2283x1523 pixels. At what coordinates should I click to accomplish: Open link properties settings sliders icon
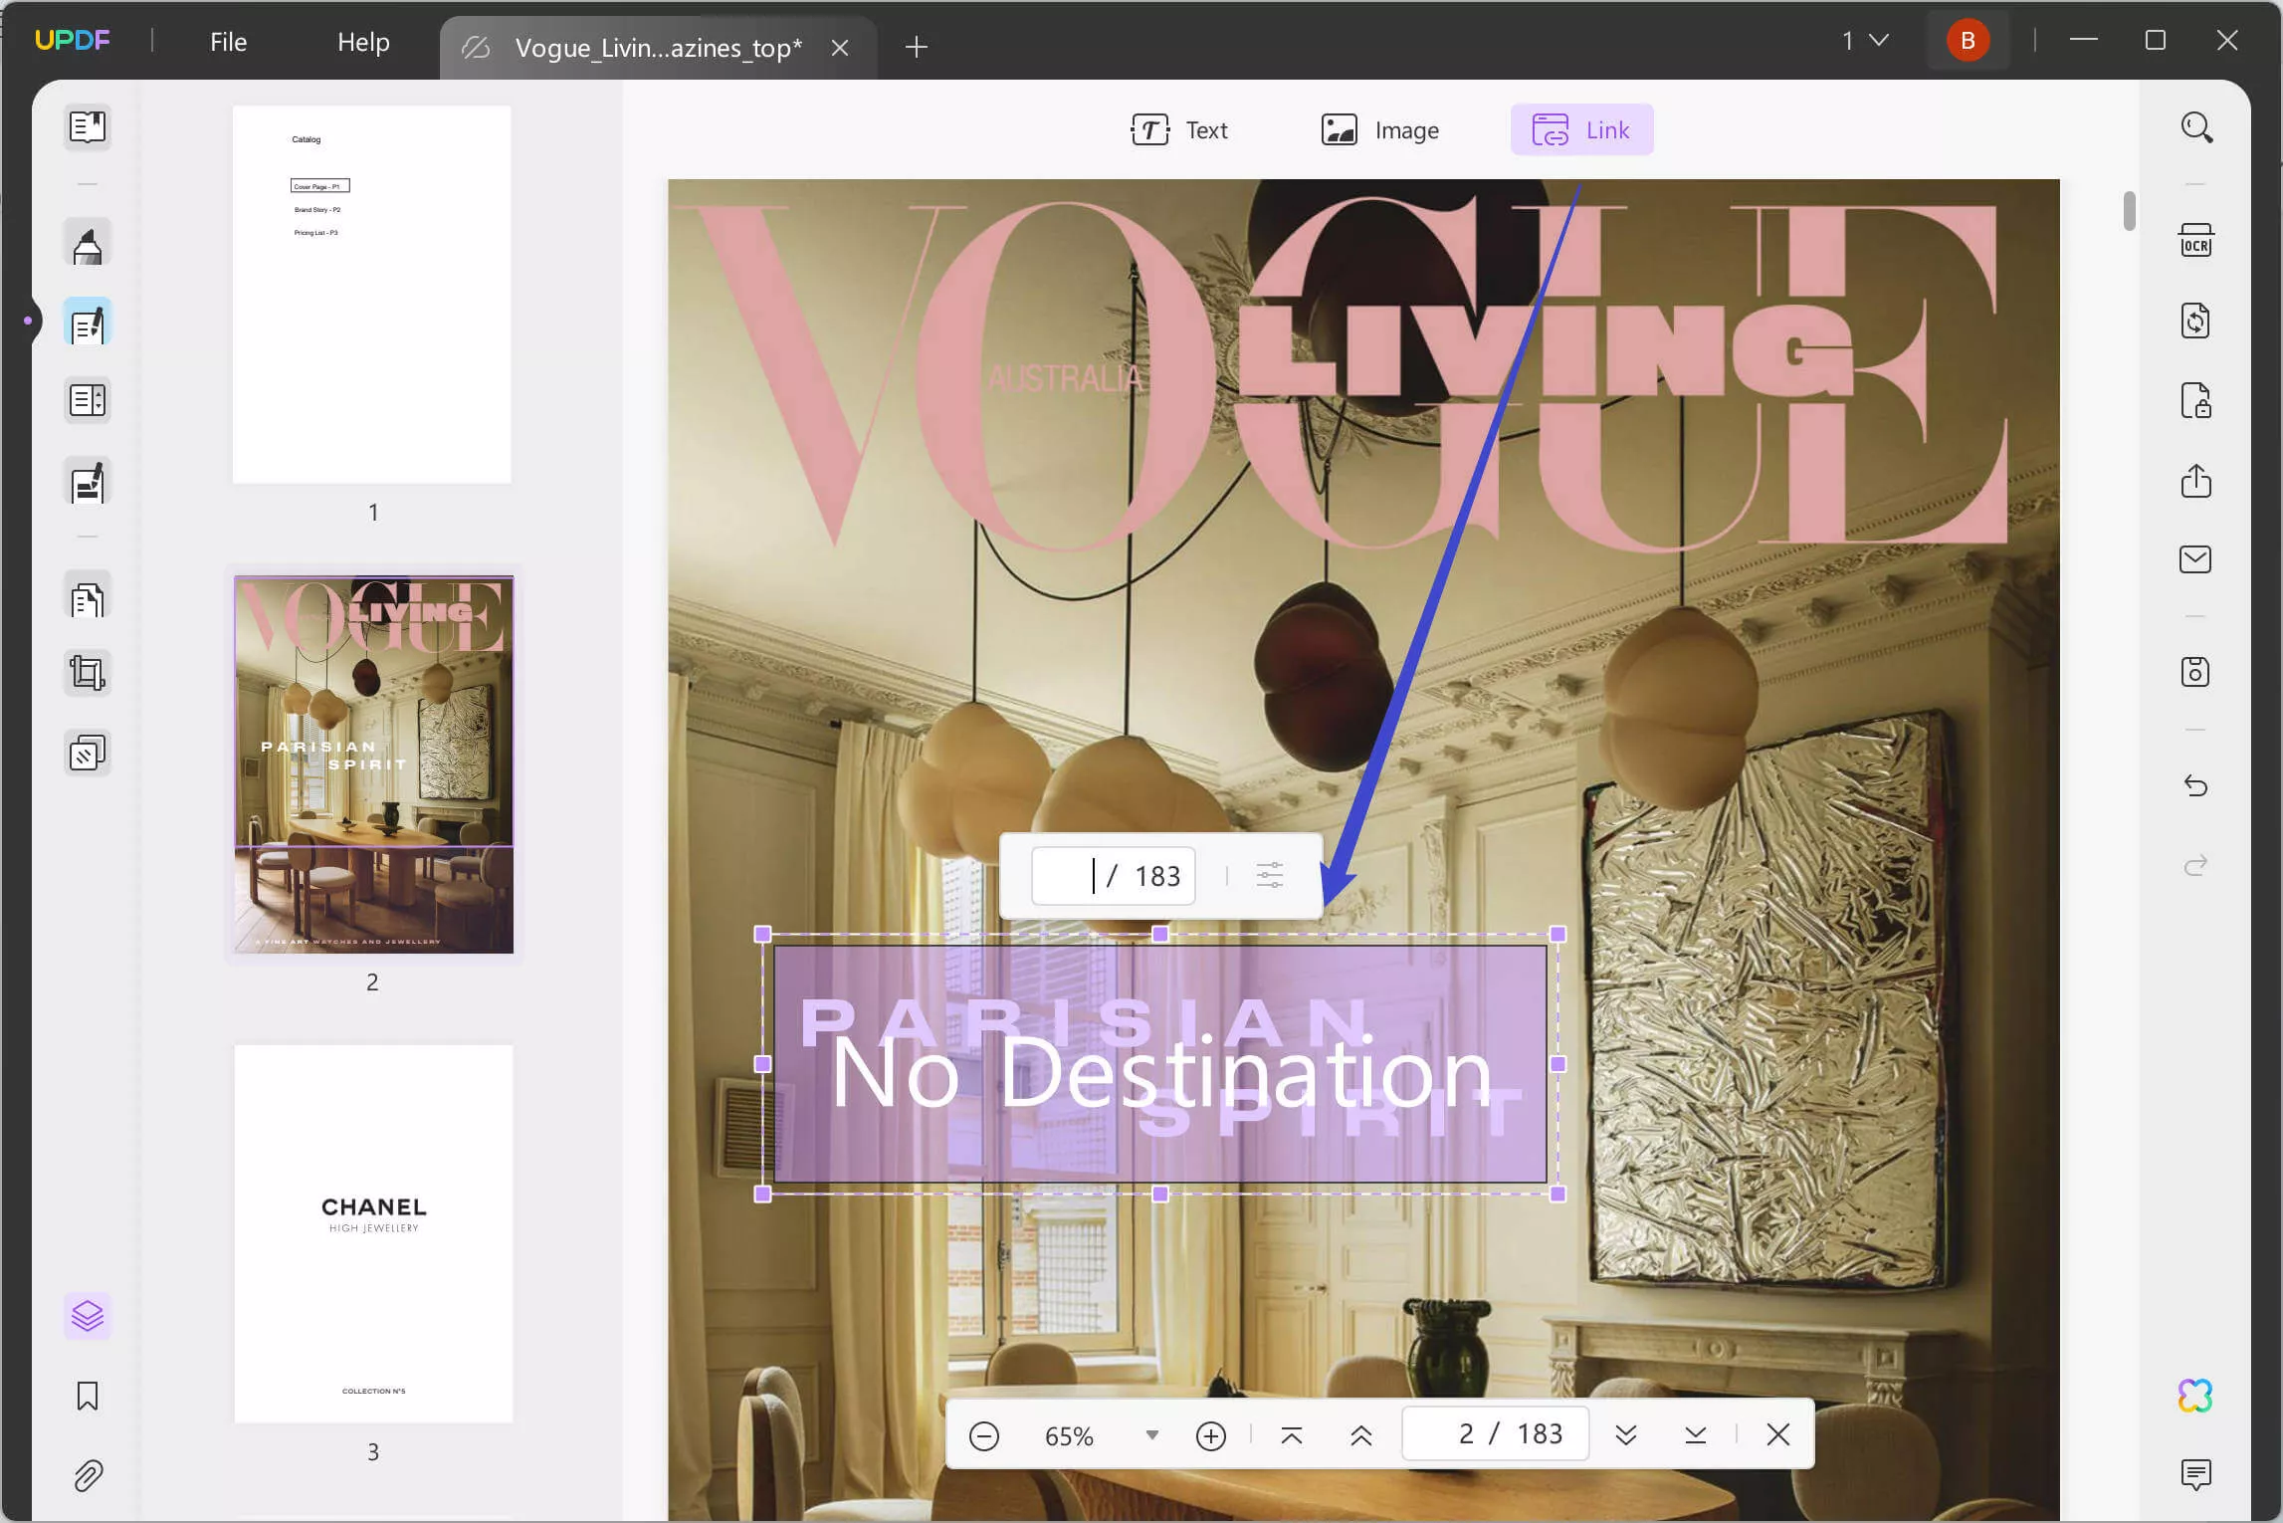[1269, 876]
